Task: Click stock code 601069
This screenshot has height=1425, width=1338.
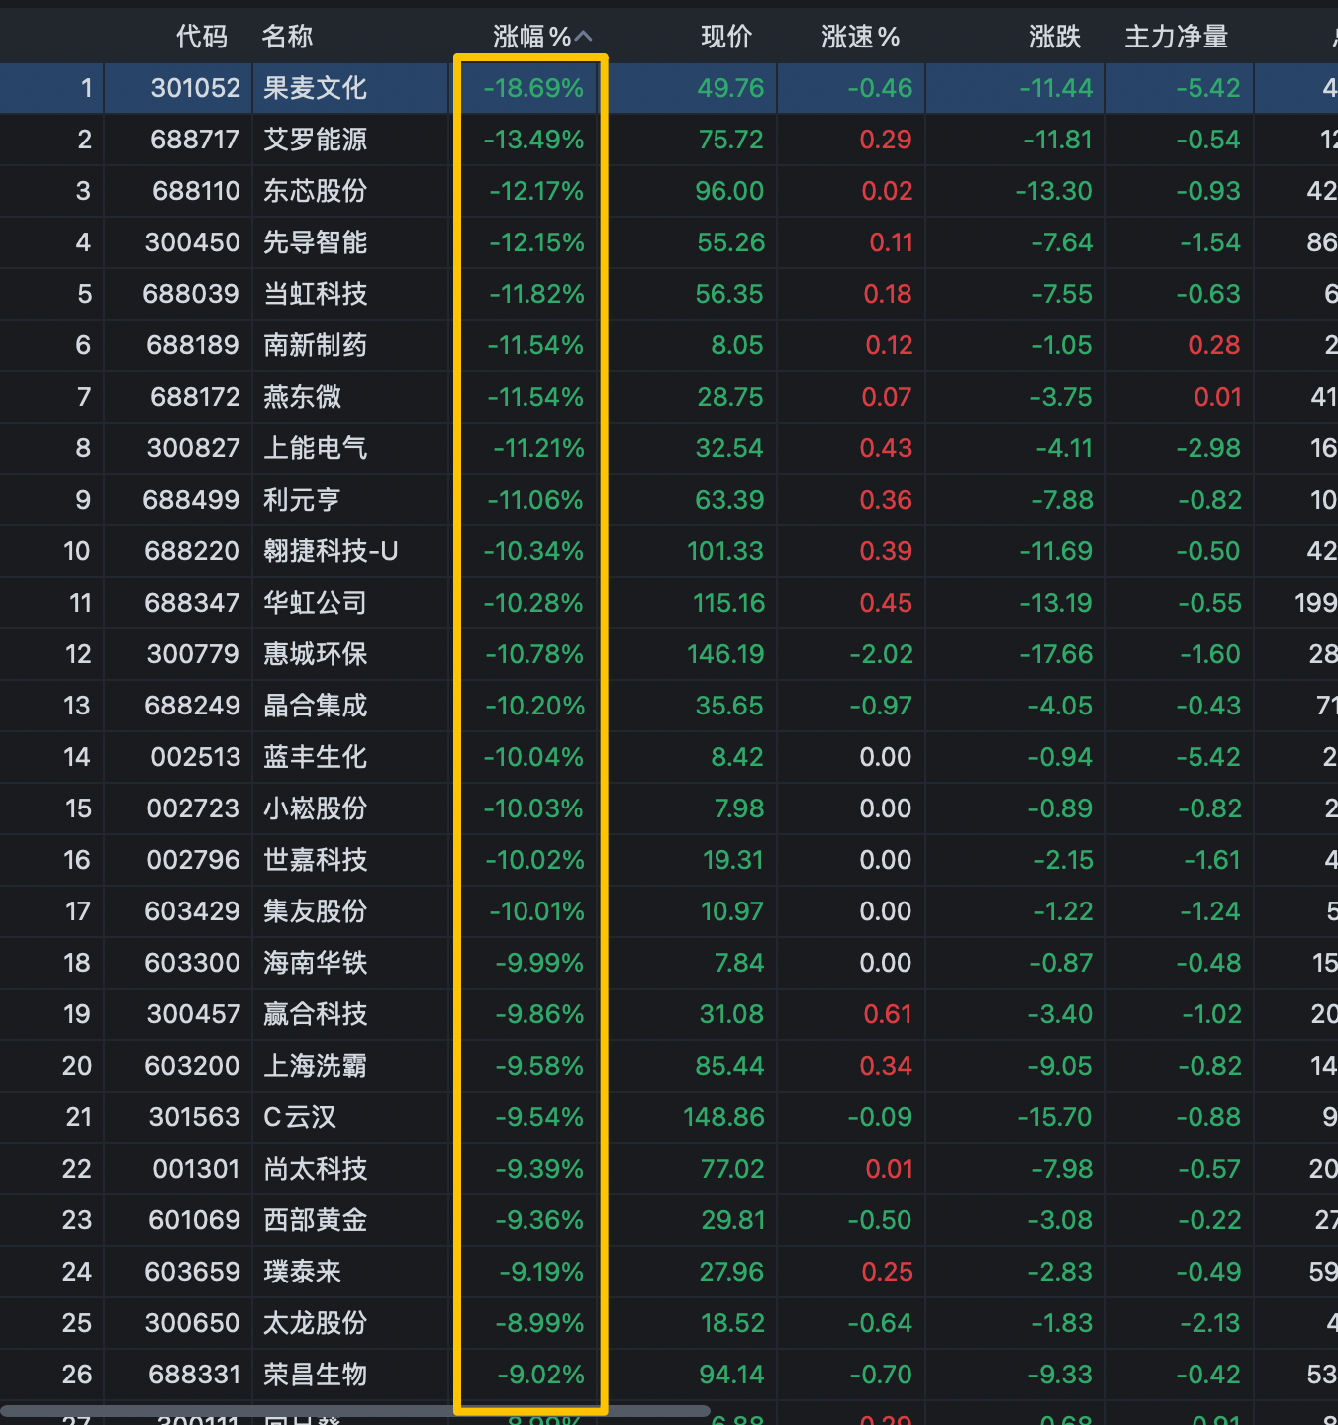Action: point(195,1220)
